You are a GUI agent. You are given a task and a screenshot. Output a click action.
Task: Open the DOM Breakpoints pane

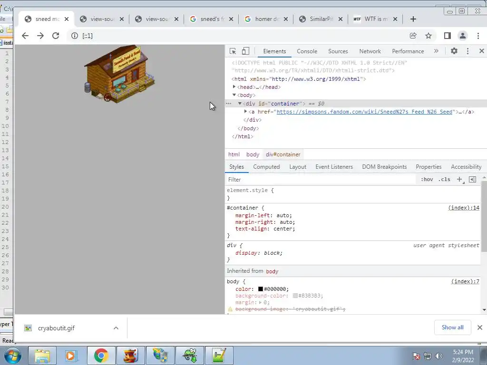pyautogui.click(x=384, y=167)
